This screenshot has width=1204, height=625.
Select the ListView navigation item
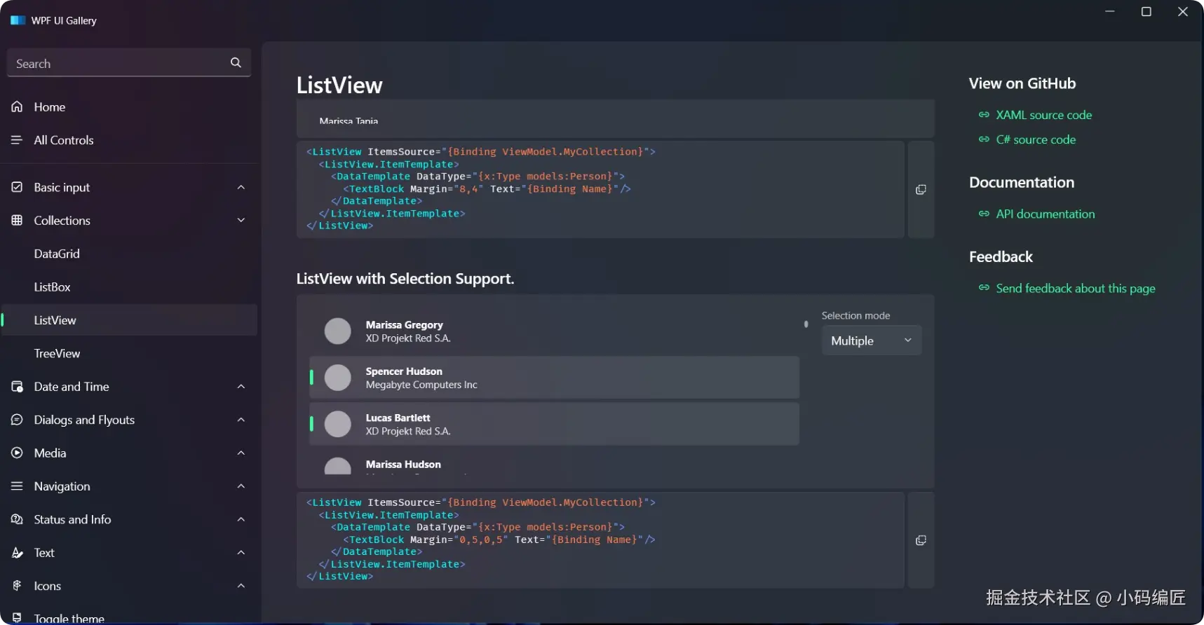pyautogui.click(x=129, y=320)
